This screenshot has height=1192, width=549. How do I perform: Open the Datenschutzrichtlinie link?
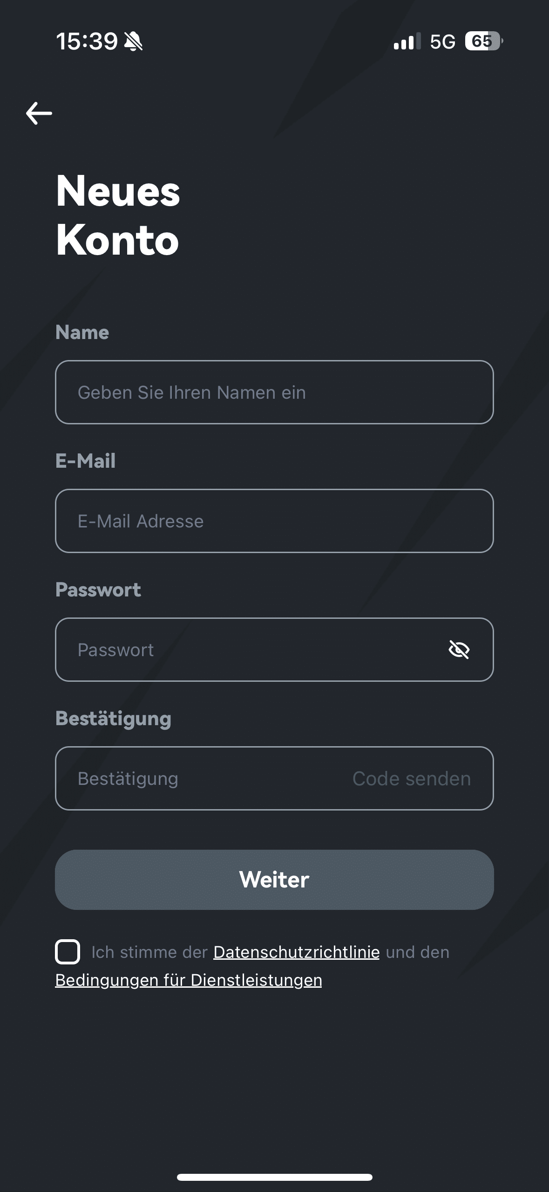click(297, 952)
